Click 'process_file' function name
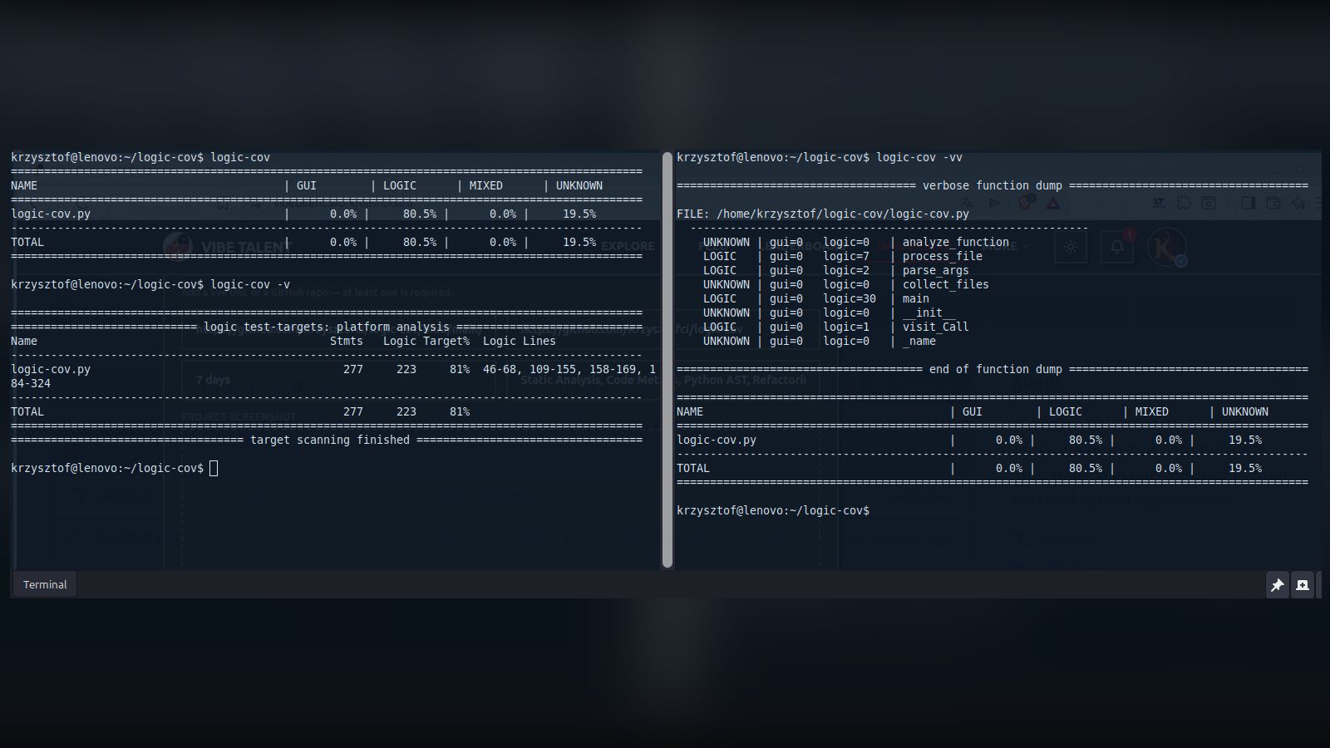 pyautogui.click(x=943, y=256)
